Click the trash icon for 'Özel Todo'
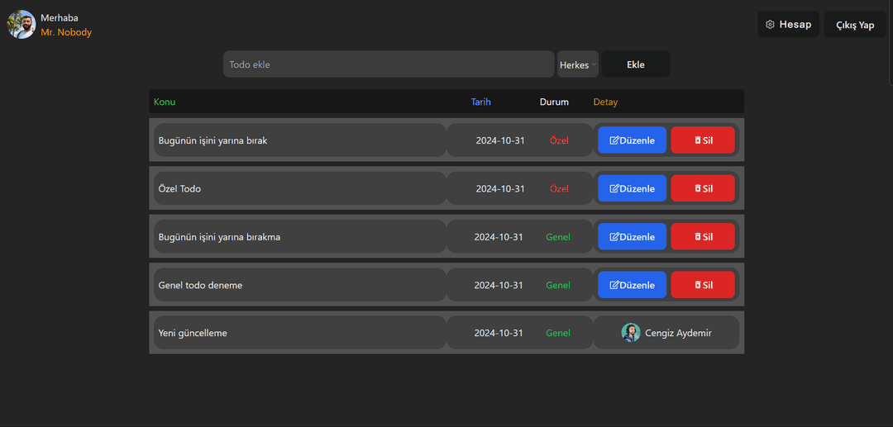This screenshot has width=893, height=427. point(697,188)
